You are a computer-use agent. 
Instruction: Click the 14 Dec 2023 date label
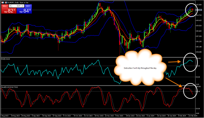[130, 116]
